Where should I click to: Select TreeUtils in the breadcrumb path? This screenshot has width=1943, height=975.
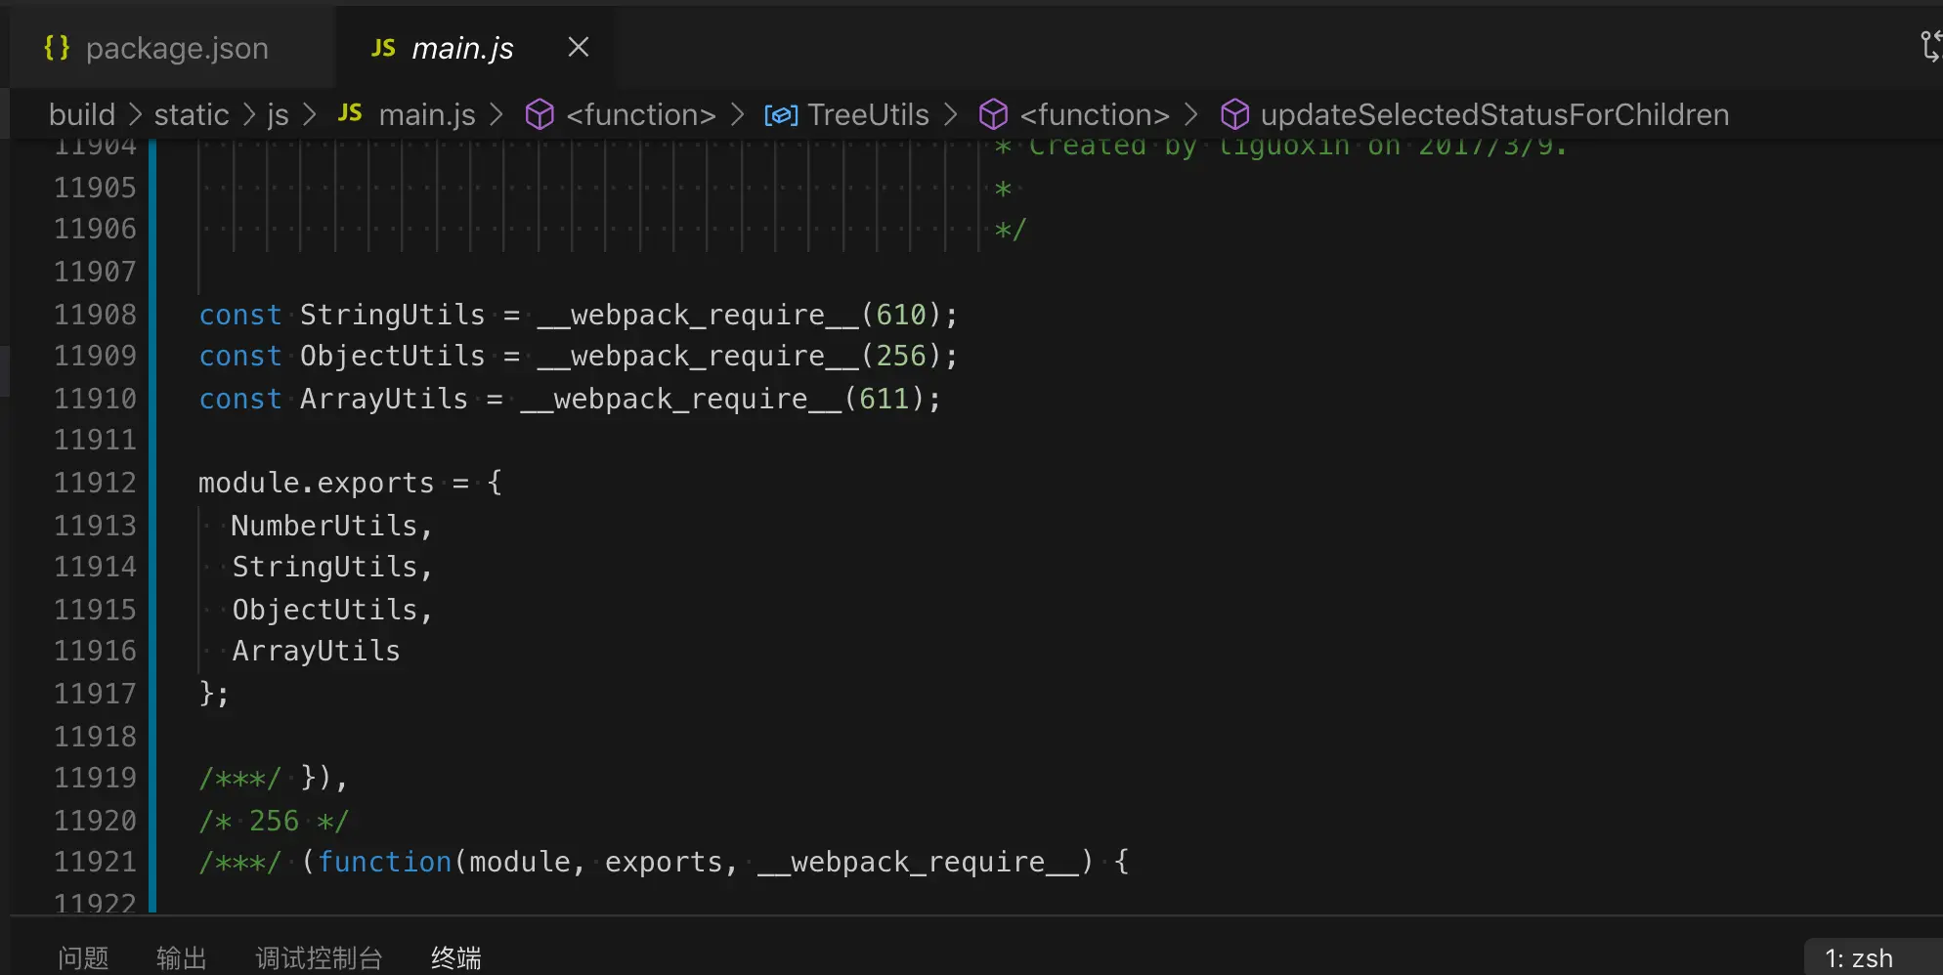(x=868, y=115)
